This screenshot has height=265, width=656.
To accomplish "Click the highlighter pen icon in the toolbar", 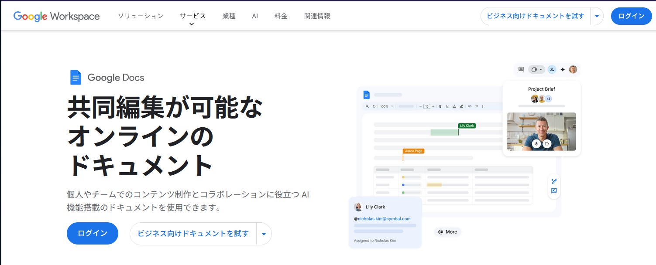I will pyautogui.click(x=461, y=106).
